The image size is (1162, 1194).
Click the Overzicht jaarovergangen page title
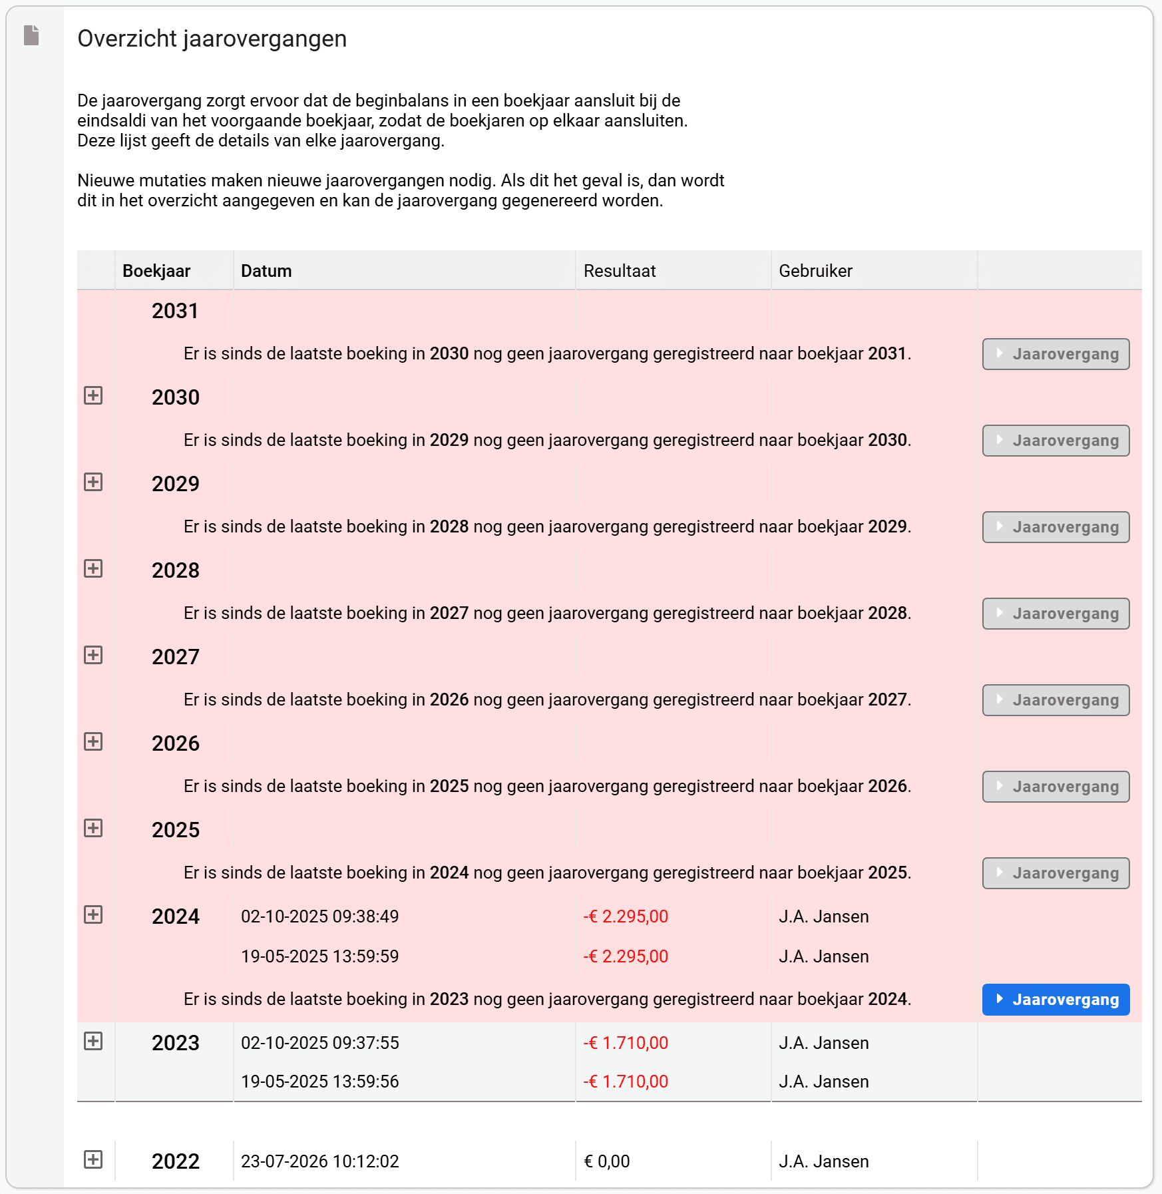pyautogui.click(x=212, y=39)
